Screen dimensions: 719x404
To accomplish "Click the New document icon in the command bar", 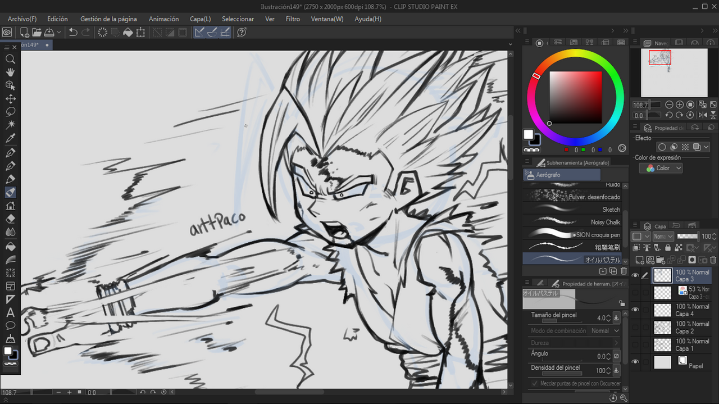I will (x=24, y=33).
